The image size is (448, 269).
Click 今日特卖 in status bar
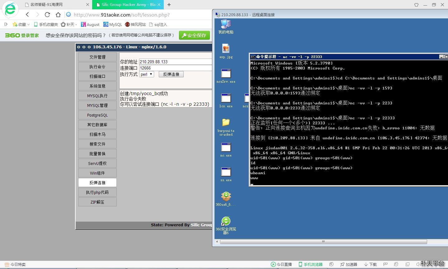click(x=15, y=264)
